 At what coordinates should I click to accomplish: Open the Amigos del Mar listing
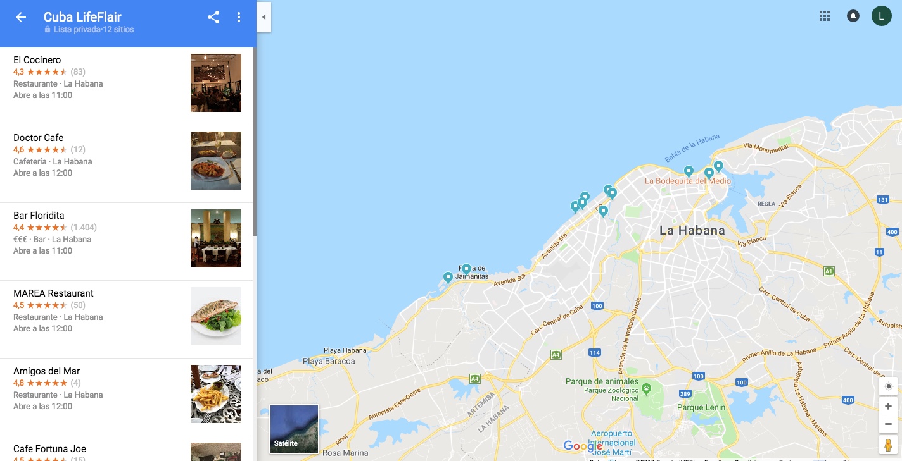click(x=127, y=397)
